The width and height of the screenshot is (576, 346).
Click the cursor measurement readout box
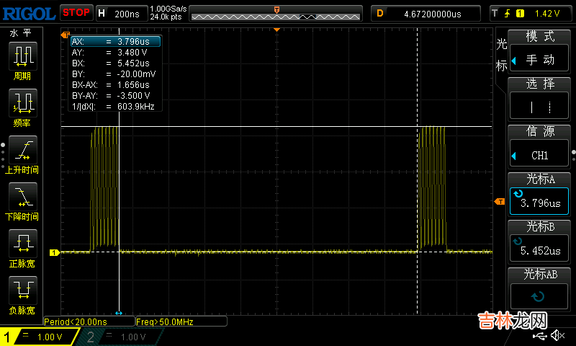point(115,74)
